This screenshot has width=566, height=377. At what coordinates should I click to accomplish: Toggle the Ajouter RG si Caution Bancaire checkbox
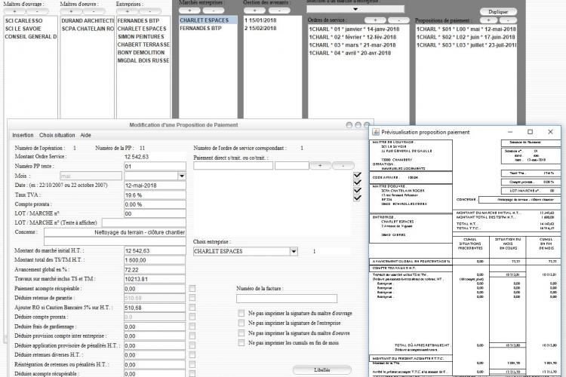pyautogui.click(x=192, y=308)
